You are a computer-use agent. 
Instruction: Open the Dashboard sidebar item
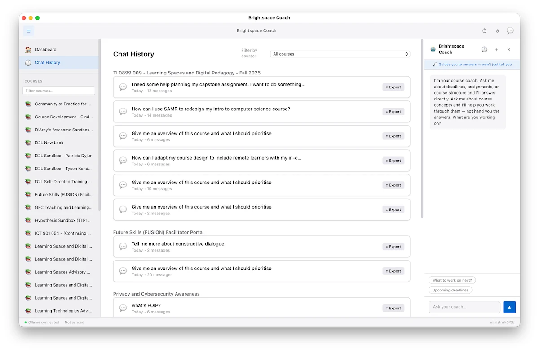click(x=46, y=50)
